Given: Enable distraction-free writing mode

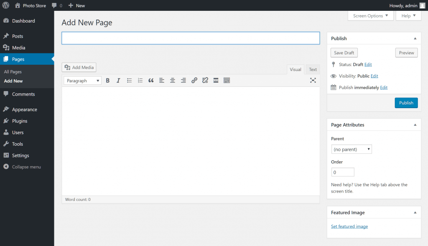Looking at the screenshot, I should 313,80.
